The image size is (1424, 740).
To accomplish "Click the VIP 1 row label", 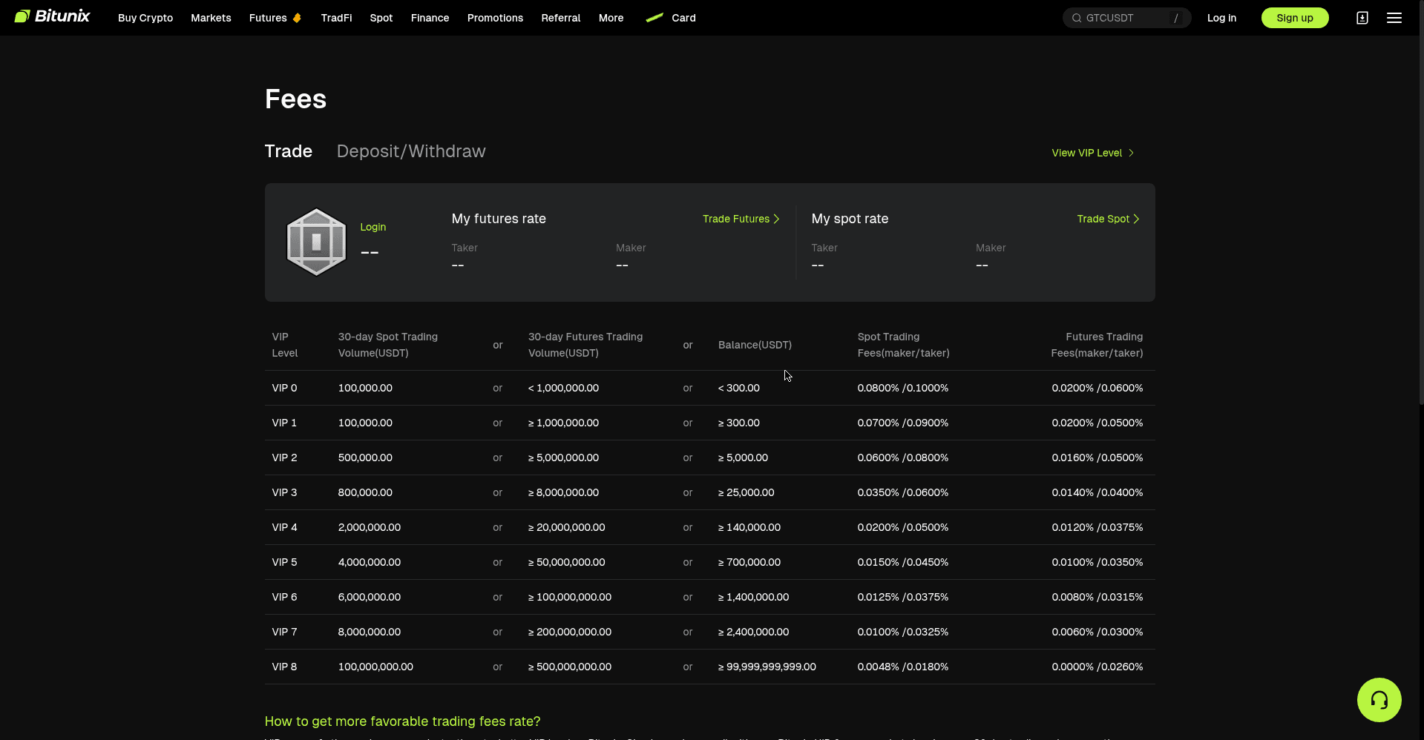I will (x=284, y=423).
